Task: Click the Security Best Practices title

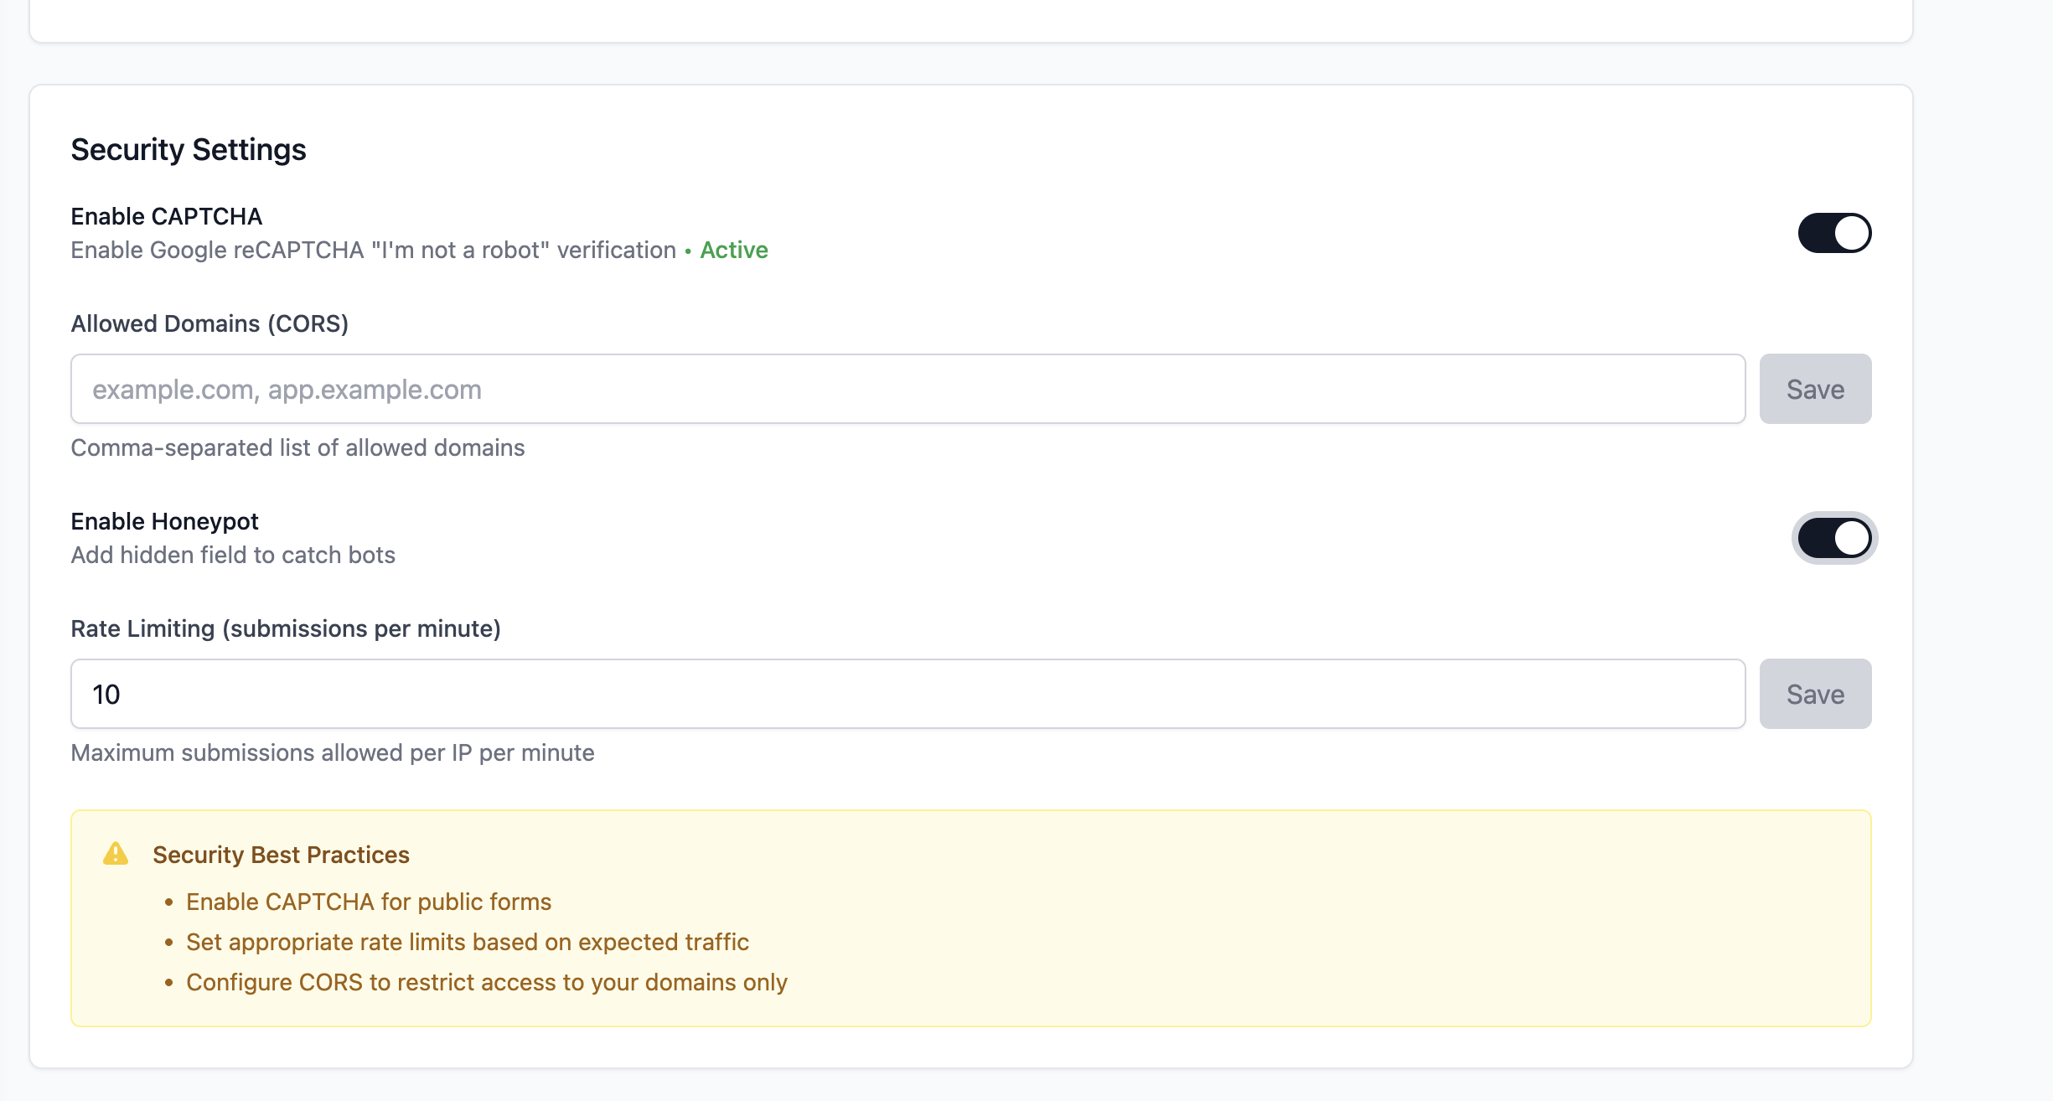Action: click(281, 855)
